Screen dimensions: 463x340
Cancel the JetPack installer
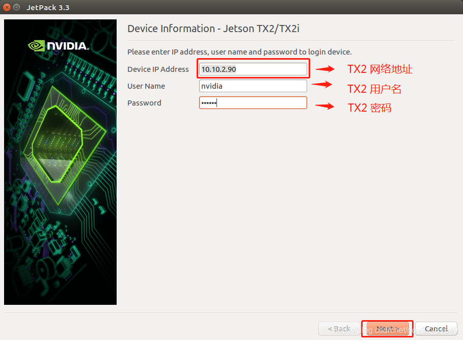(436, 329)
